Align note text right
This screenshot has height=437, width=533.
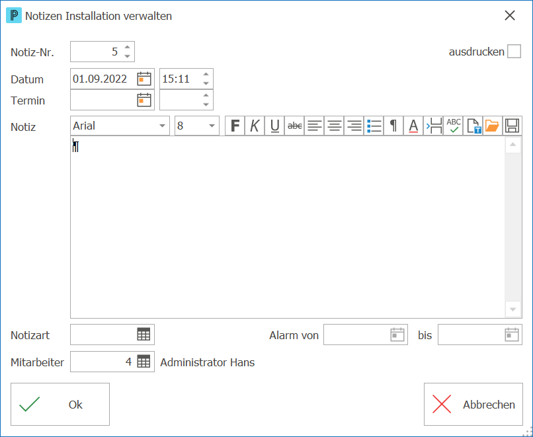354,126
